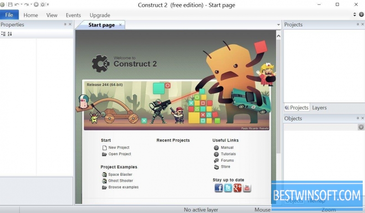
Task: Switch to the Projects bottom tab
Action: [x=297, y=107]
